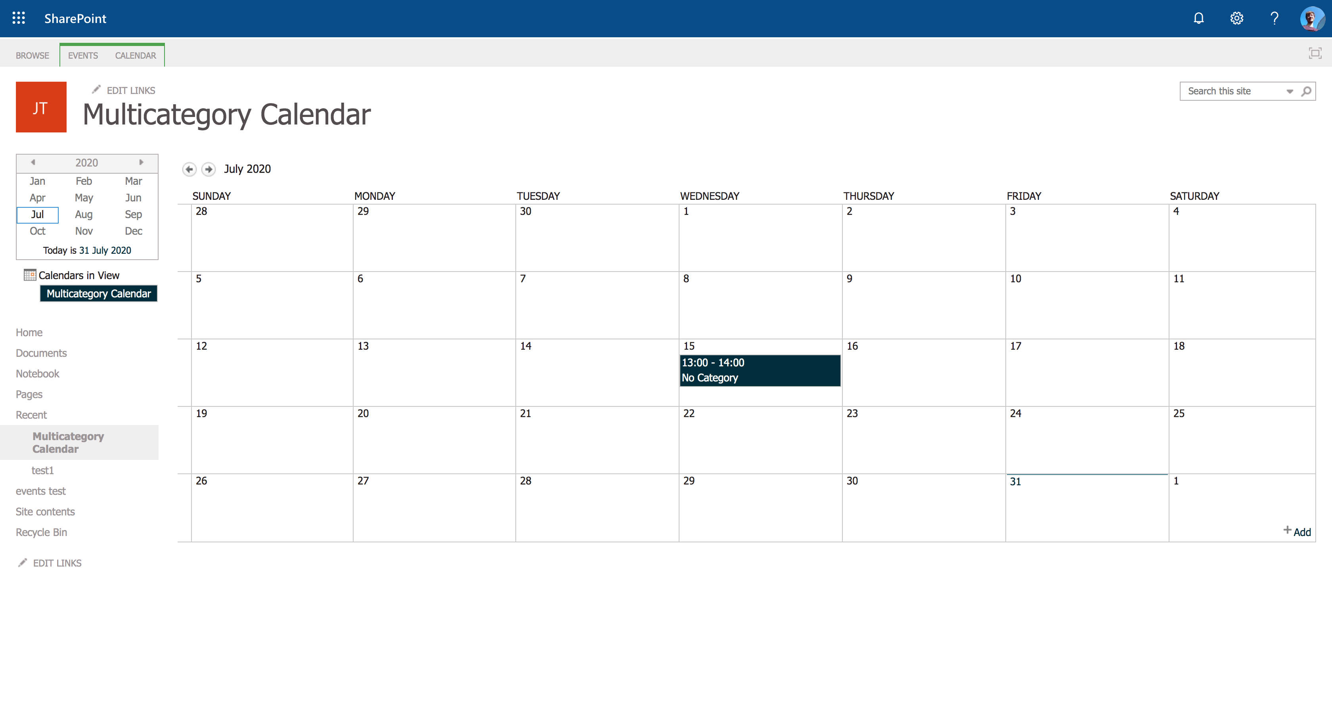Viewport: 1332px width, 720px height.
Task: Select the CALENDAR tab in ribbon
Action: pos(135,55)
